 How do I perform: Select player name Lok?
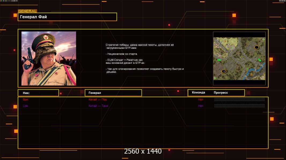(x=25, y=106)
